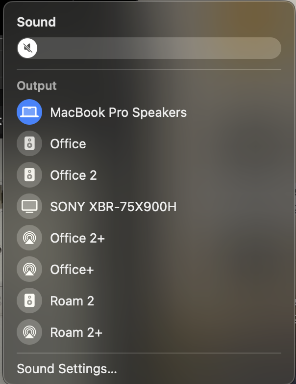The width and height of the screenshot is (296, 384).
Task: Open Sound Settings…
Action: [67, 369]
